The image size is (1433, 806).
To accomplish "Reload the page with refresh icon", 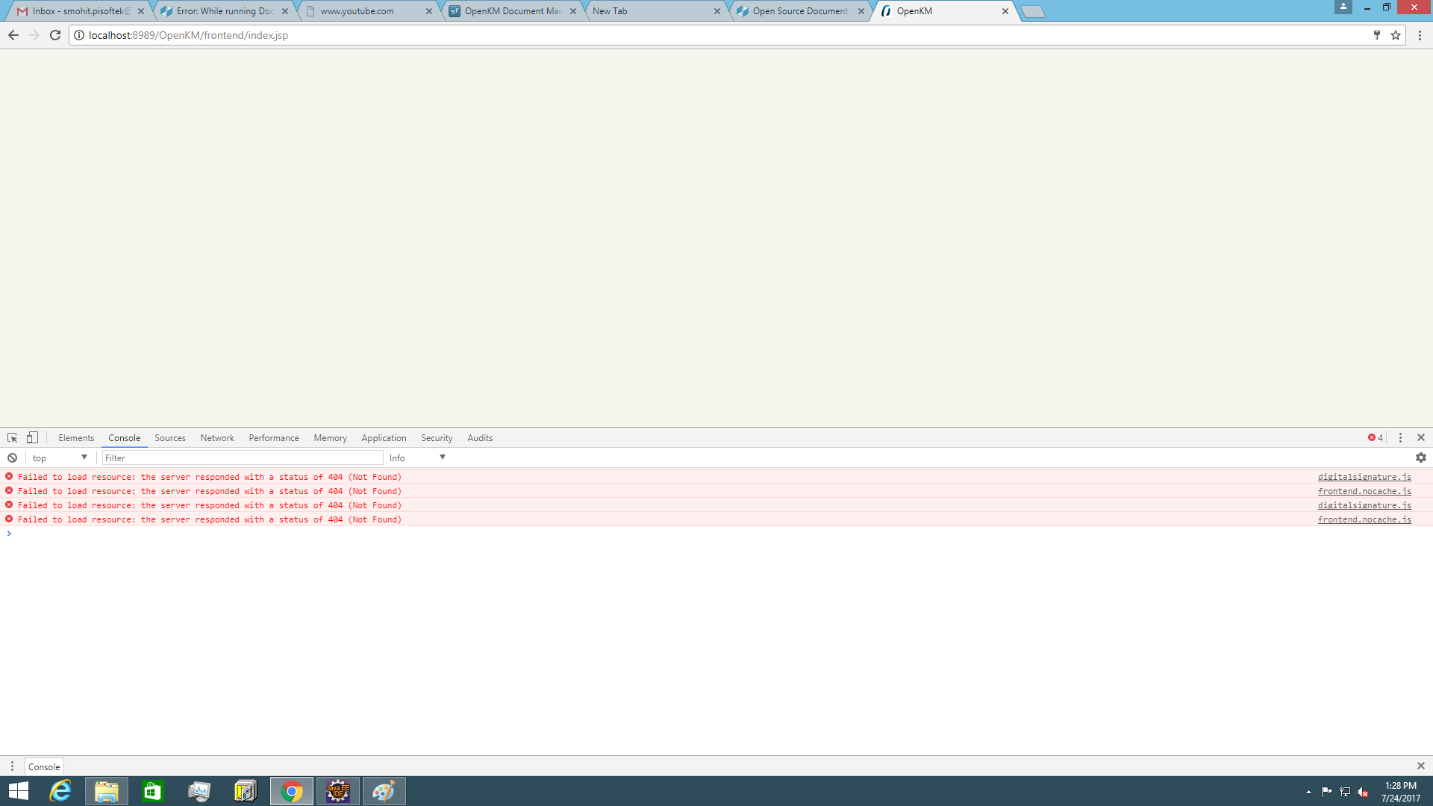I will point(55,35).
